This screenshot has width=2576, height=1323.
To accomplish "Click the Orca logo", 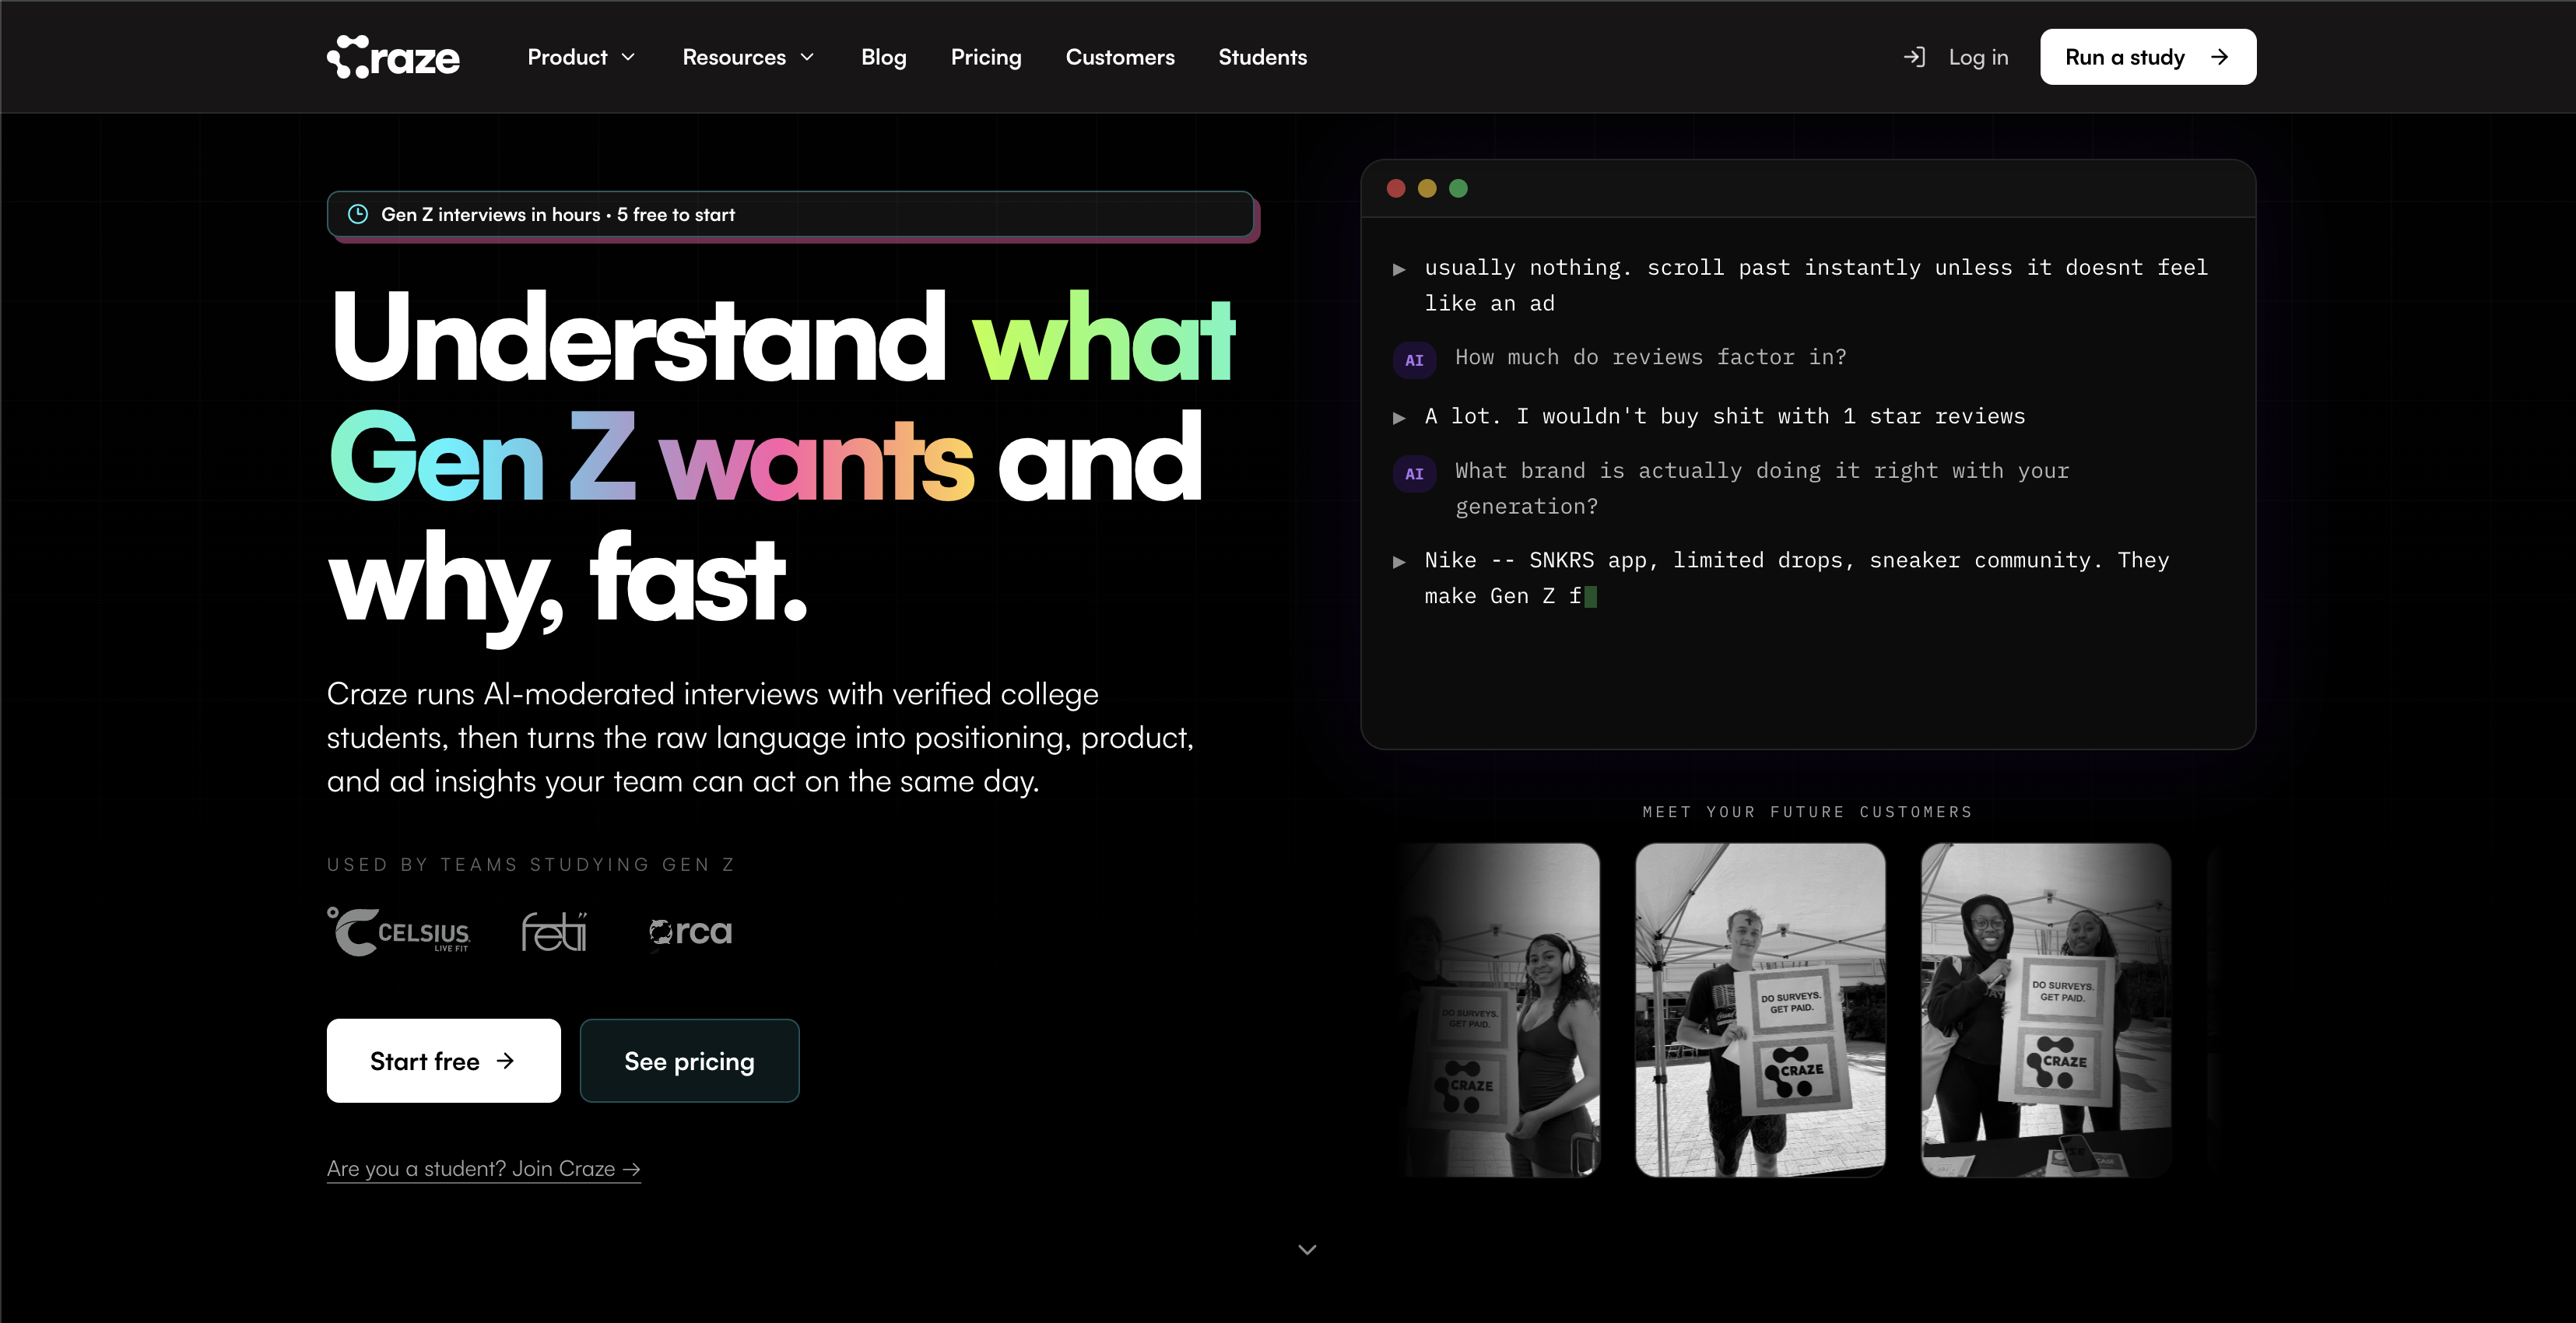I will click(690, 932).
